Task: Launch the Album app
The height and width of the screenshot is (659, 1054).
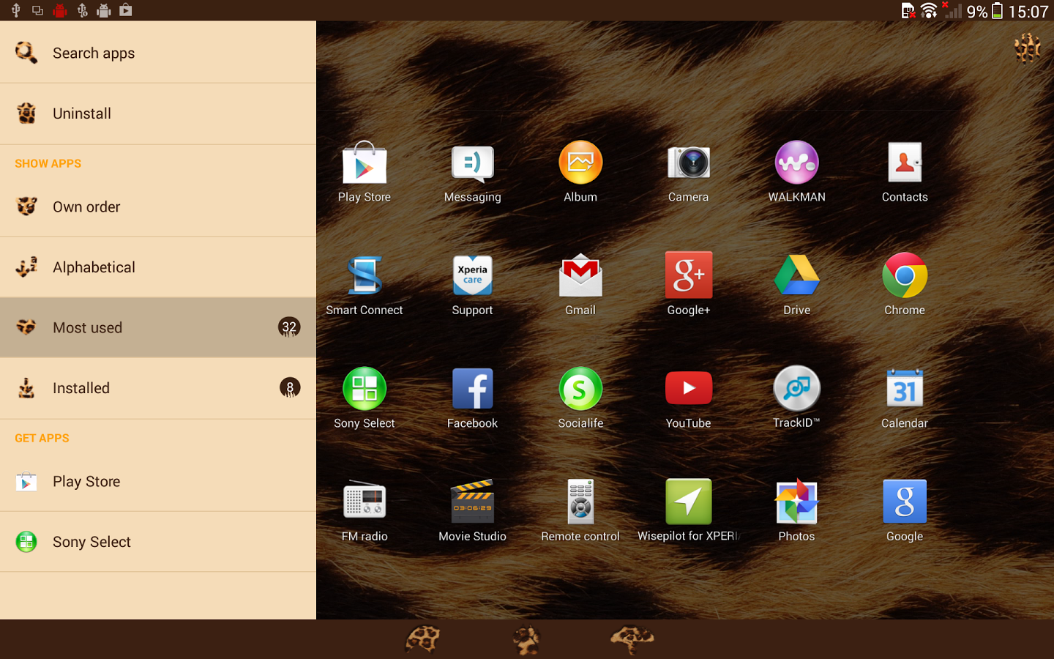Action: pyautogui.click(x=580, y=172)
